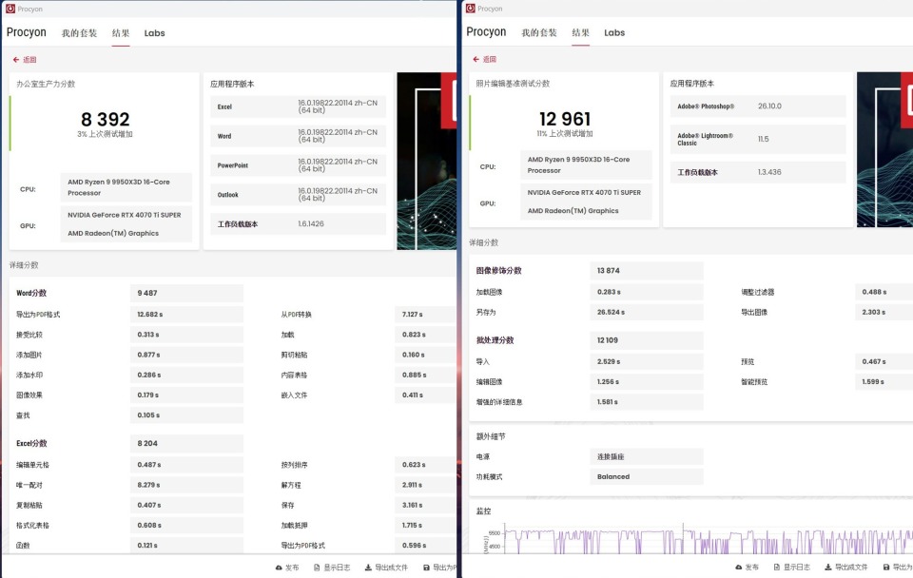Click the 详细分数 heading in left window
Screen dimensions: 913x578
(x=24, y=265)
